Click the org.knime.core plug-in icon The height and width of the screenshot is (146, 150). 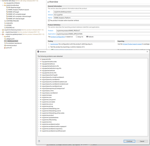(x=41, y=98)
